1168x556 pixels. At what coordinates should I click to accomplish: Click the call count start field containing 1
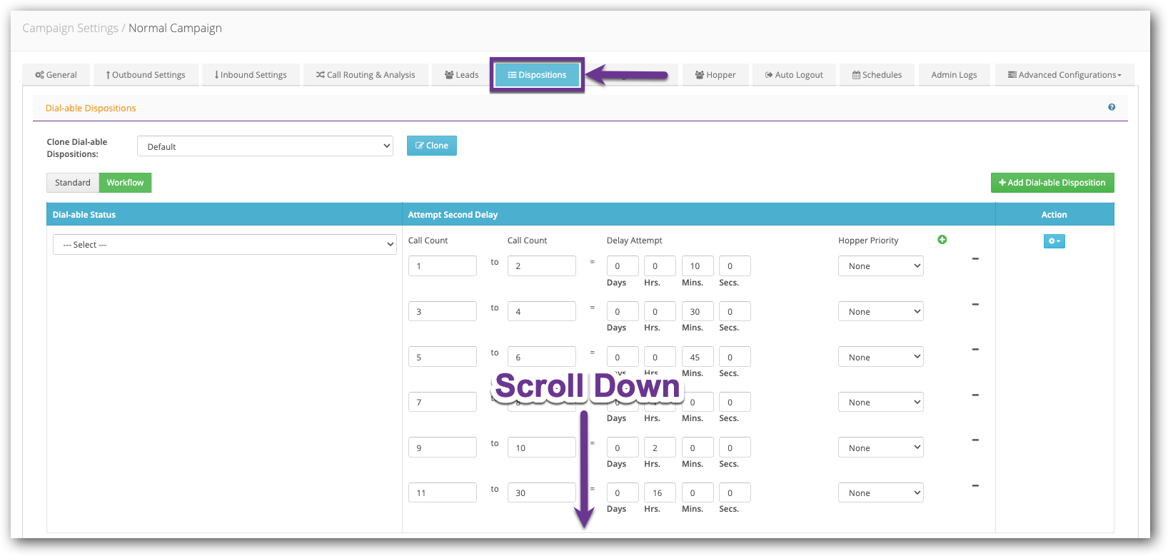443,266
